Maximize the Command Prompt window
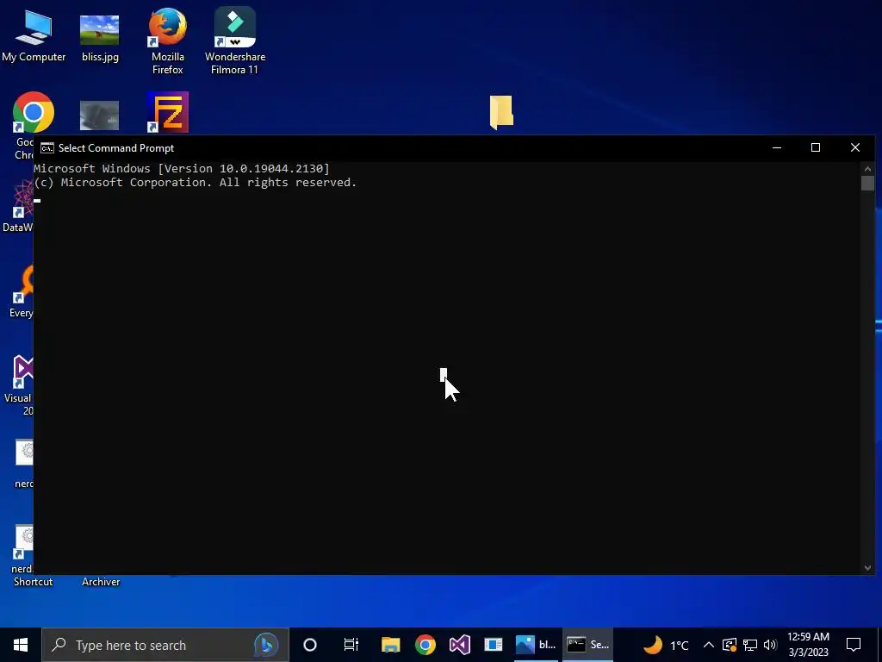Viewport: 882px width, 662px height. [x=816, y=147]
